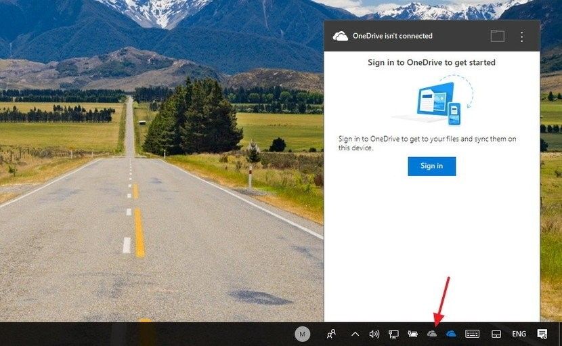Click the circular M avatar on taskbar
Screen dimensions: 562x346
(302, 333)
